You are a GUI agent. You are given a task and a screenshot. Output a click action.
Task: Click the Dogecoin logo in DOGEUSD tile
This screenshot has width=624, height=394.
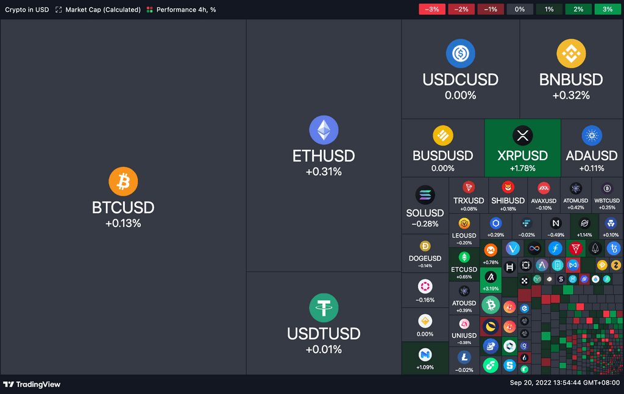pyautogui.click(x=425, y=247)
